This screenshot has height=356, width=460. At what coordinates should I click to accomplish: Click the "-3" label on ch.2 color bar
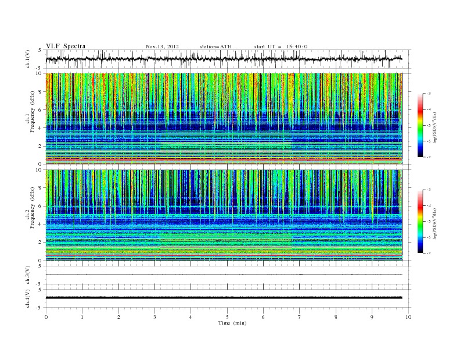point(428,190)
